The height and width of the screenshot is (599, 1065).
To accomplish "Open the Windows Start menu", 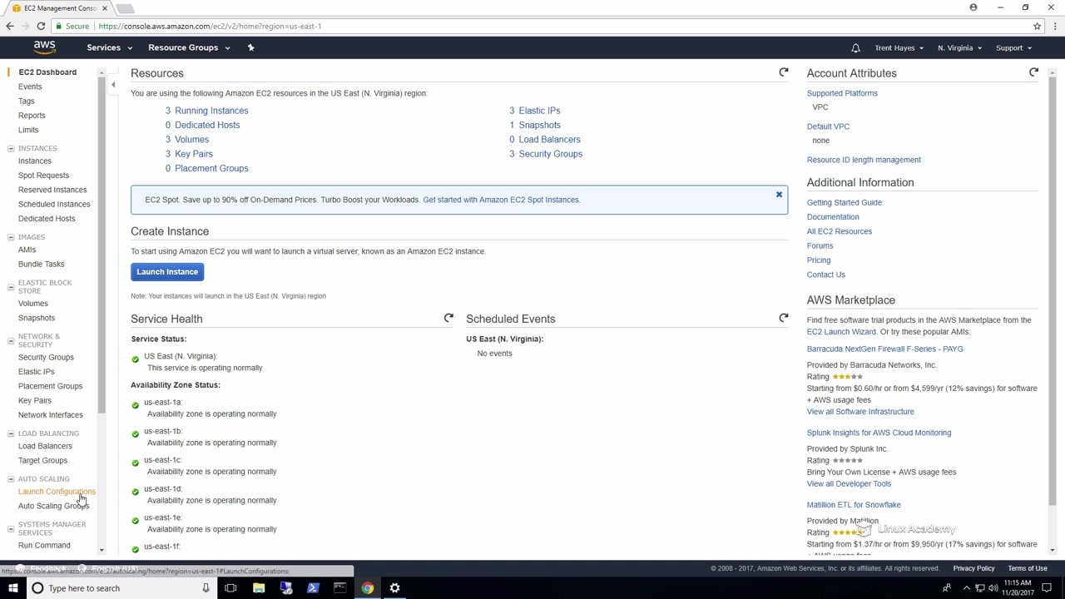I will pyautogui.click(x=12, y=588).
